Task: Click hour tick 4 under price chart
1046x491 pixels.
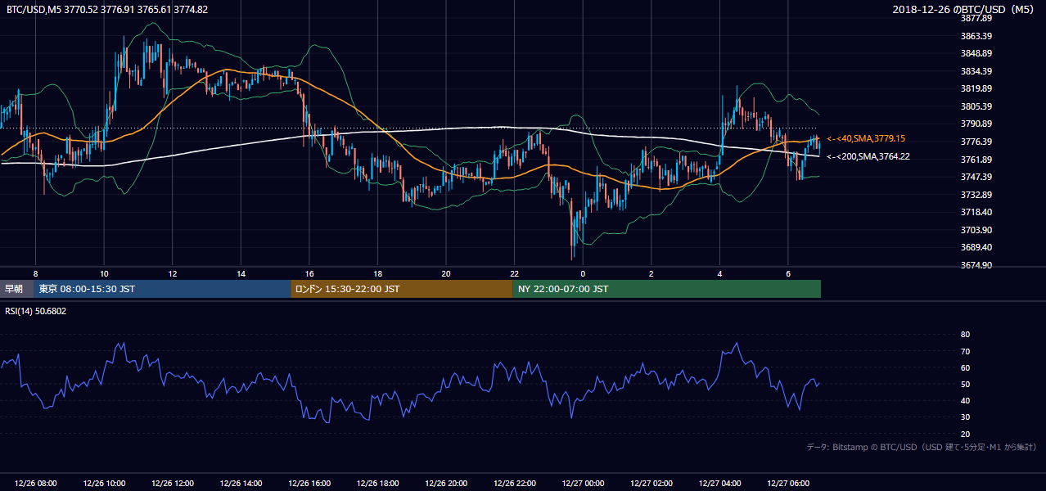Action: (x=719, y=273)
